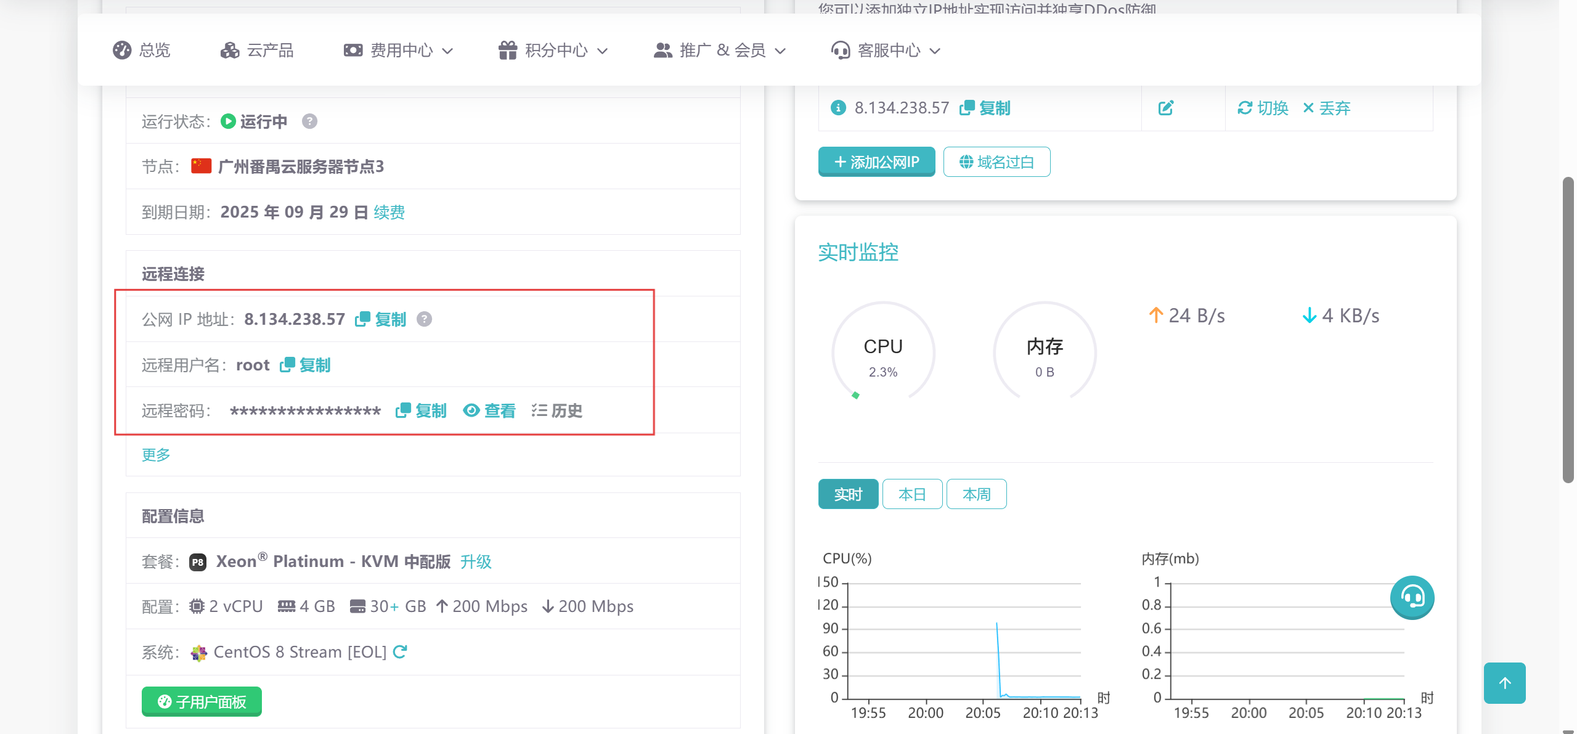Click the 续费 renew link
The height and width of the screenshot is (734, 1577).
389,213
